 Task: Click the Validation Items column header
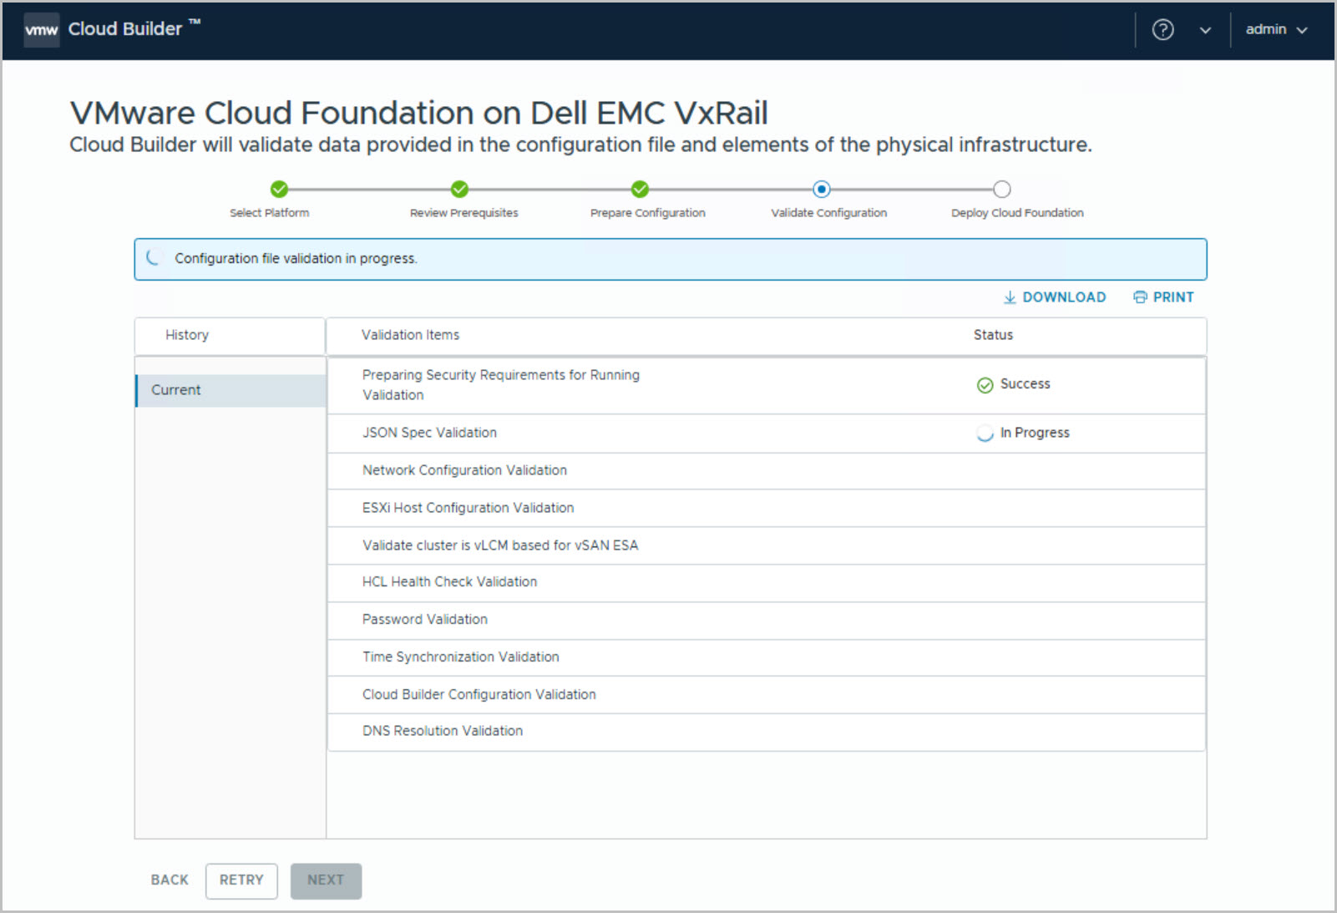tap(410, 335)
